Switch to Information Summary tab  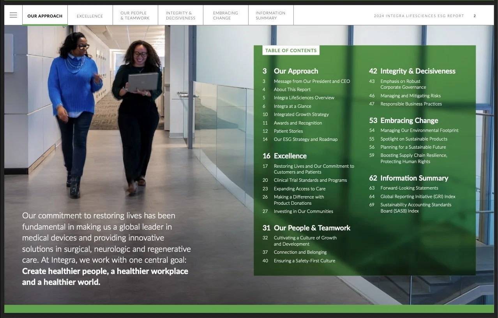271,16
